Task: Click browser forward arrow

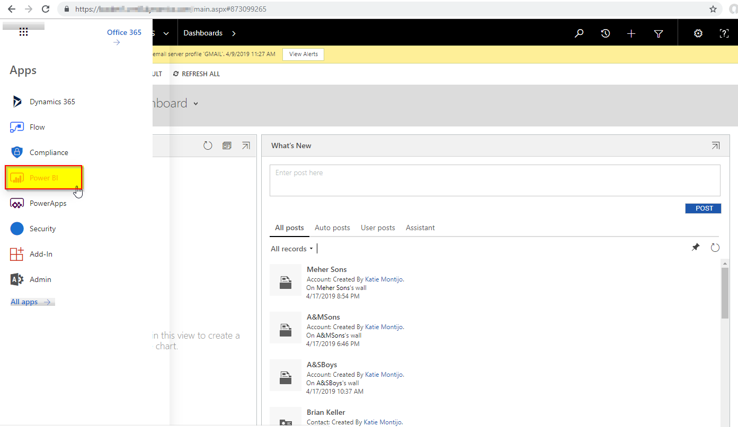Action: [x=29, y=9]
